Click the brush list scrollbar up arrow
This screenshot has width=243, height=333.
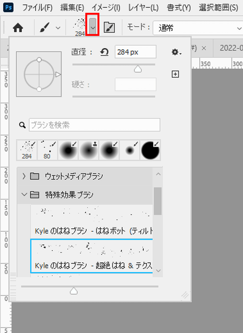click(x=158, y=174)
